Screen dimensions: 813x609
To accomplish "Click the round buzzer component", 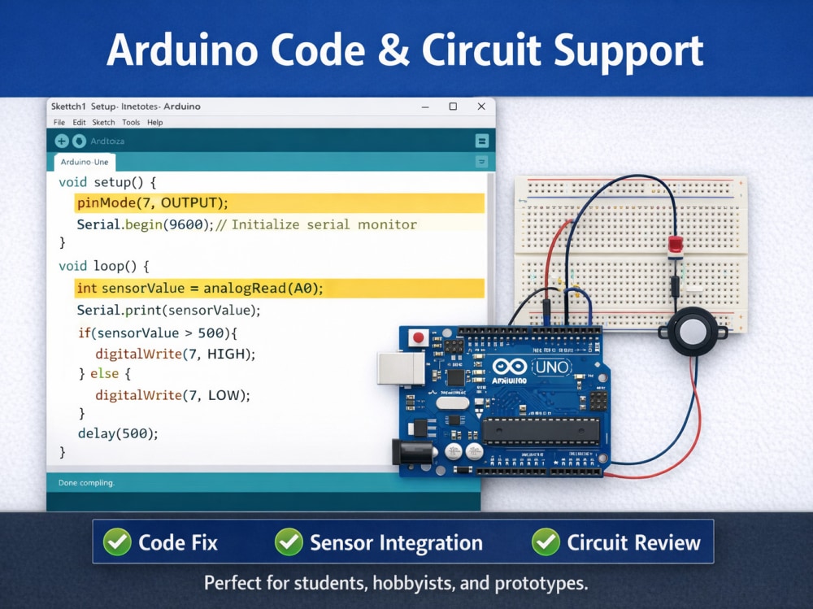I will coord(692,332).
